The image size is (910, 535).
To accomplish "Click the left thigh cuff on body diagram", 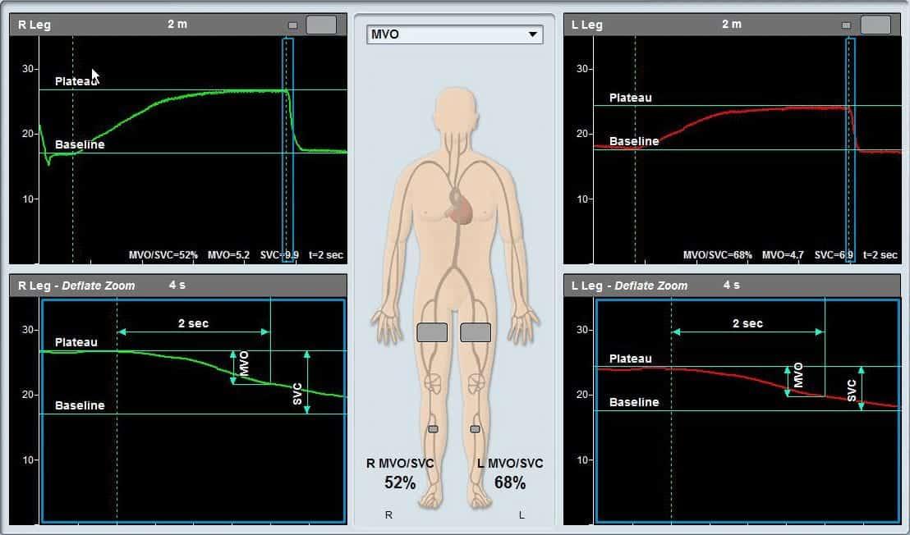I will (x=476, y=332).
